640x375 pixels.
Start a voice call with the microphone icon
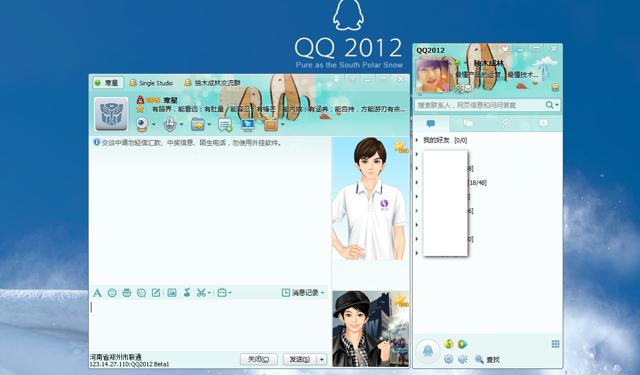(x=170, y=124)
